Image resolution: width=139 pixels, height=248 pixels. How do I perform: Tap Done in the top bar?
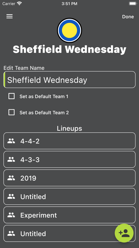coord(128,17)
